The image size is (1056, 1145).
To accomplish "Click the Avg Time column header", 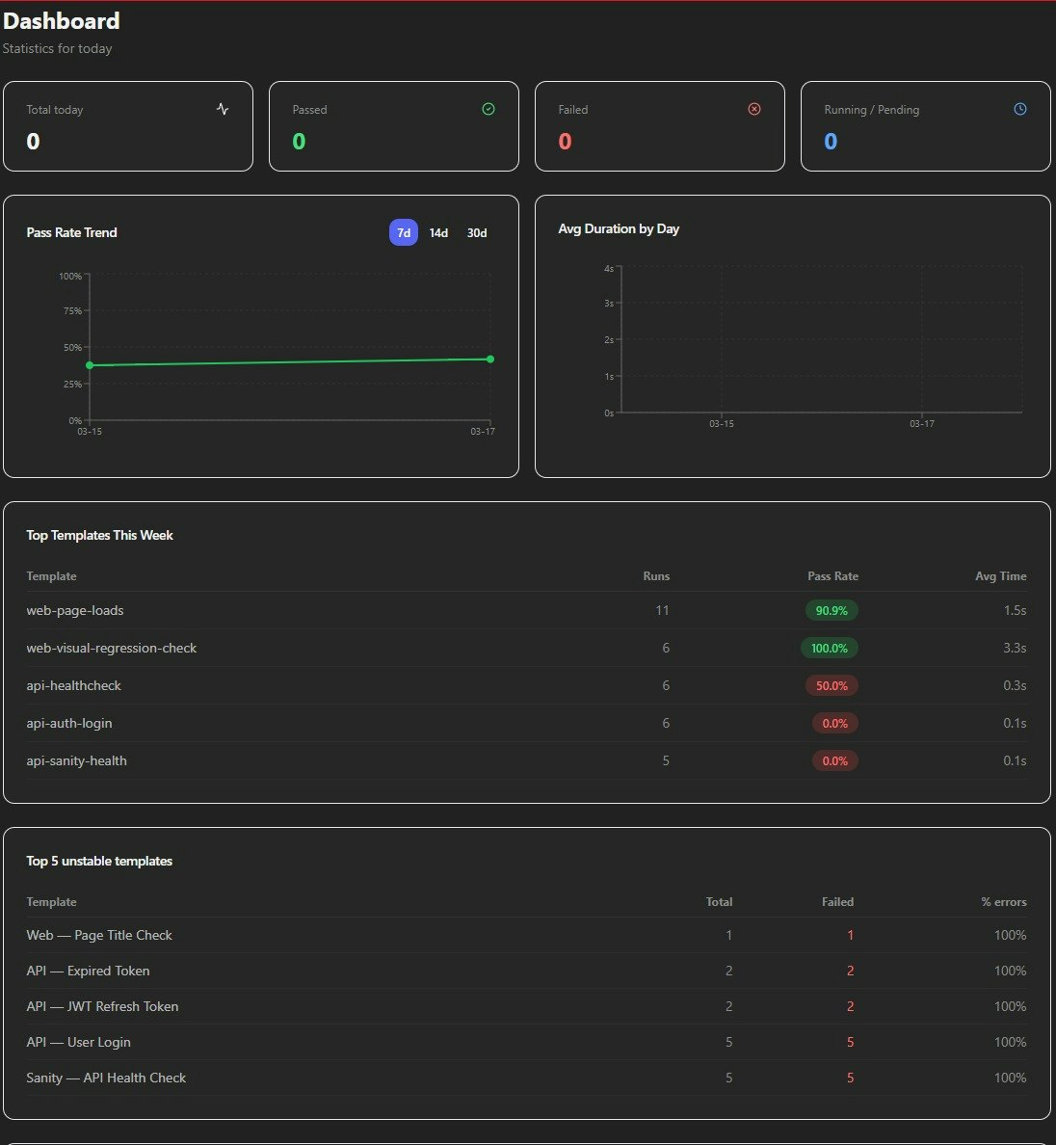I will (x=1000, y=575).
